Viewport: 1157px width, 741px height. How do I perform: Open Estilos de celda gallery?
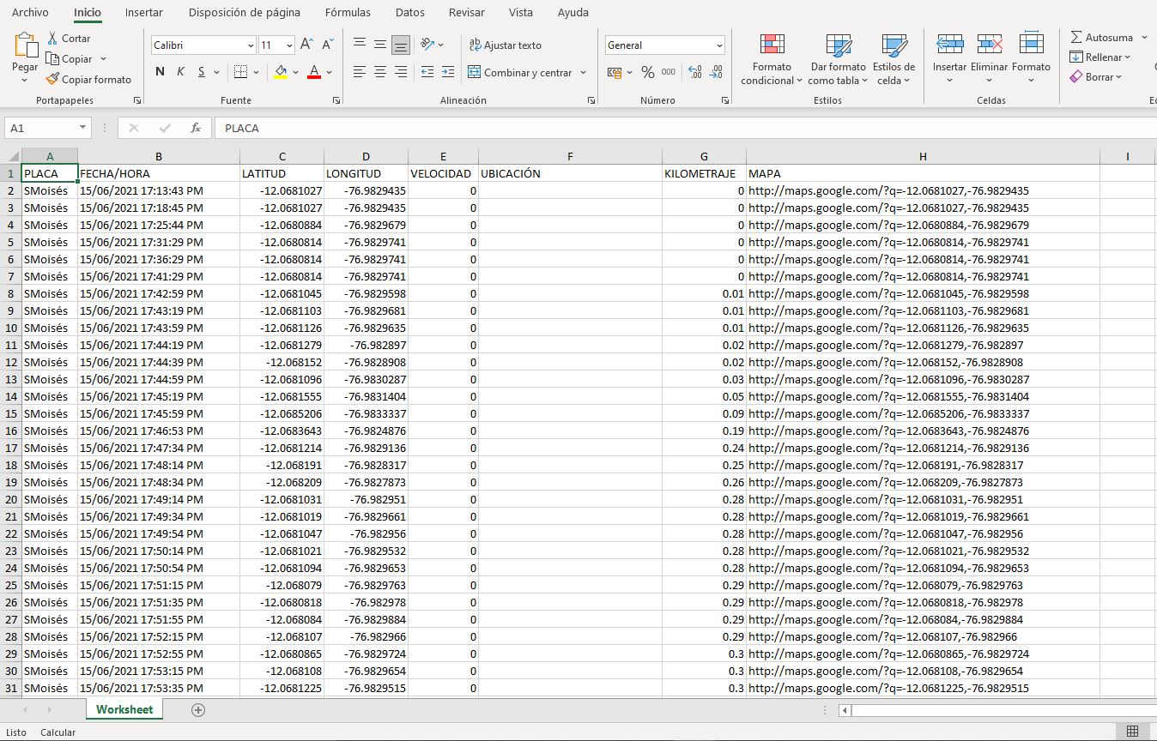pos(893,58)
